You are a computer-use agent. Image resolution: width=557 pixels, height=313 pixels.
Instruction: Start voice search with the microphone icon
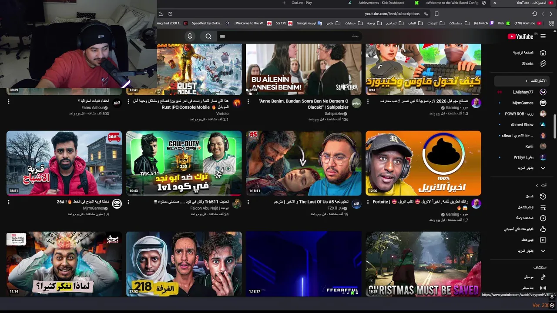(190, 37)
